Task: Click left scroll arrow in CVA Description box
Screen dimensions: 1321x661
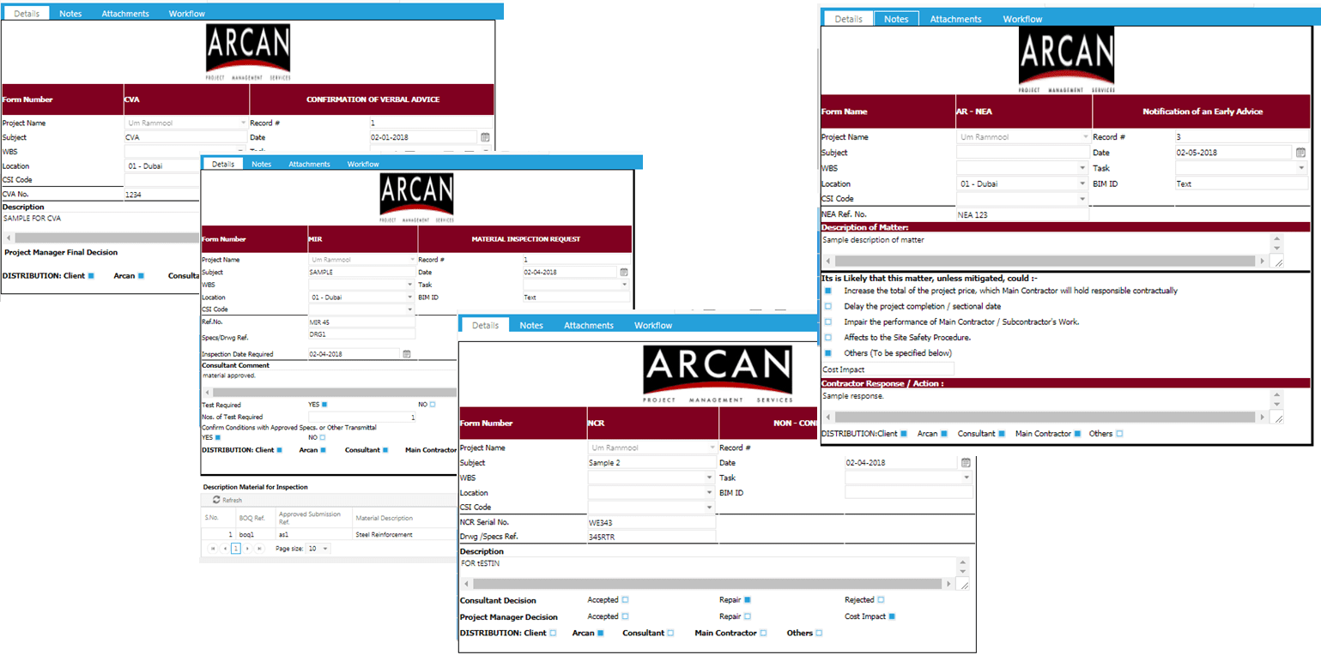Action: (x=9, y=238)
